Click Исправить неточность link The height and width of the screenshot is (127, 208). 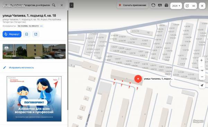(x=21, y=67)
